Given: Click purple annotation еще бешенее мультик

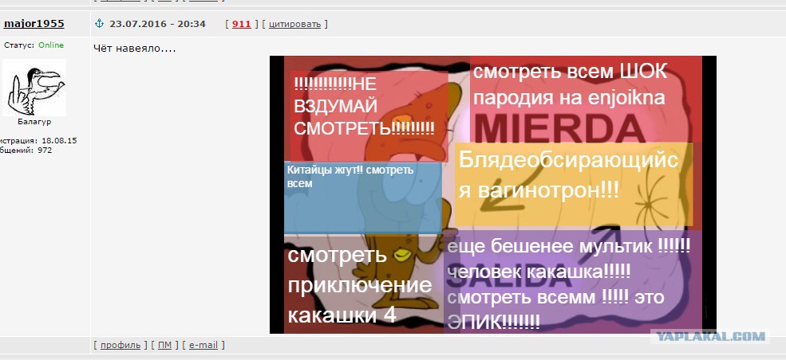Looking at the screenshot, I should [573, 282].
